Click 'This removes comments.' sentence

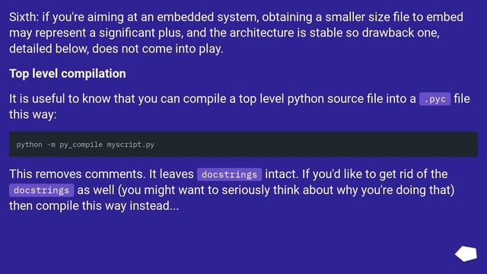click(78, 174)
